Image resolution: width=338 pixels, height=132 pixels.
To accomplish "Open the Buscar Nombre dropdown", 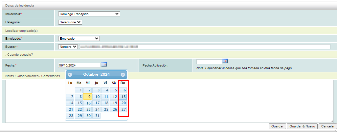I will point(68,47).
